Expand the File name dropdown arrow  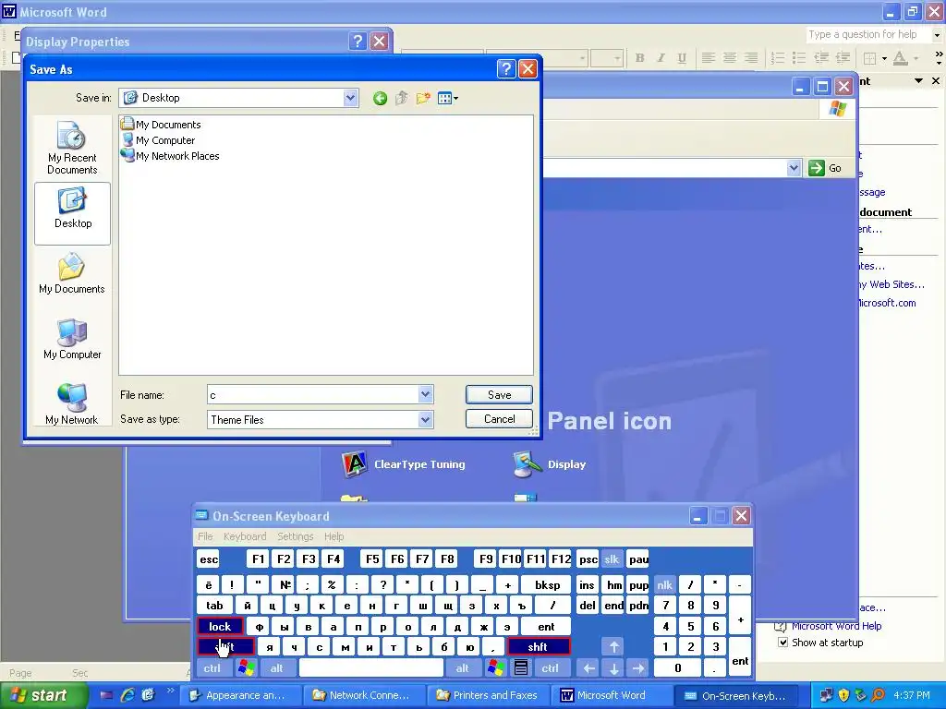[425, 394]
